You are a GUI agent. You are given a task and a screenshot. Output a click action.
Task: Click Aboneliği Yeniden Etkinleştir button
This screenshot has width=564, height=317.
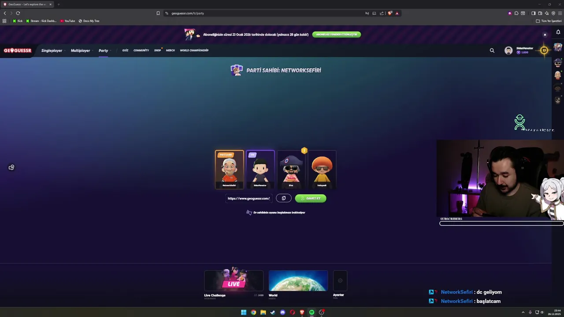pos(337,34)
